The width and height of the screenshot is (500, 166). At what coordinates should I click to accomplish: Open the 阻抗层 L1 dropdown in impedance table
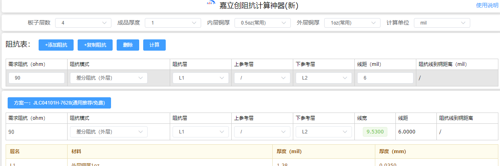point(201,78)
